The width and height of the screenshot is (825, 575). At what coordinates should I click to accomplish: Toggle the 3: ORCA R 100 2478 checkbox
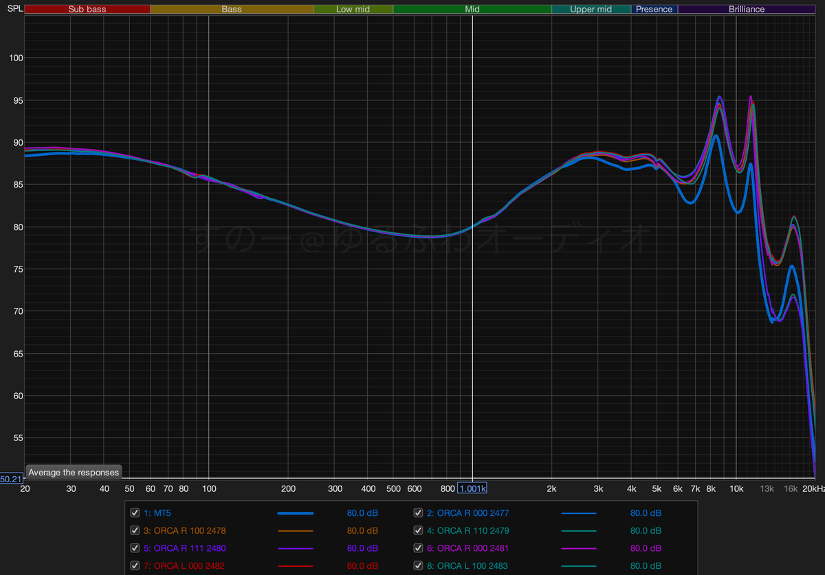135,531
